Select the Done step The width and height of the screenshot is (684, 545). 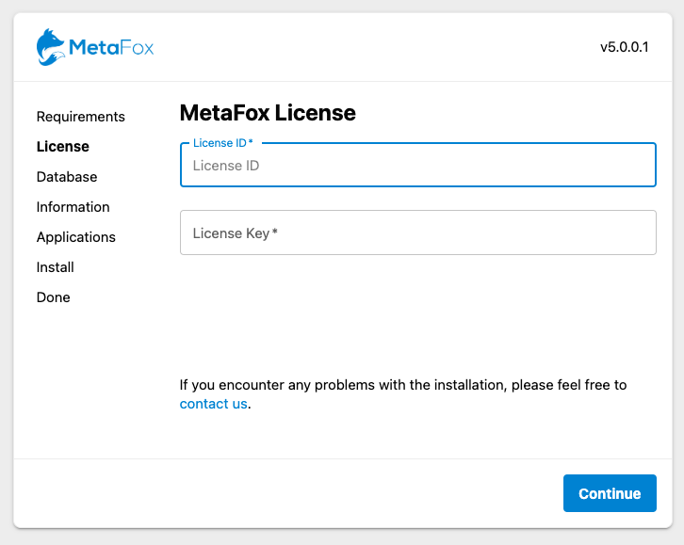[53, 297]
